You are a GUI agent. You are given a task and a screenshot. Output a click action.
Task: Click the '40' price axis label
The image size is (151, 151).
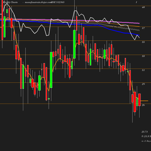[143, 7]
